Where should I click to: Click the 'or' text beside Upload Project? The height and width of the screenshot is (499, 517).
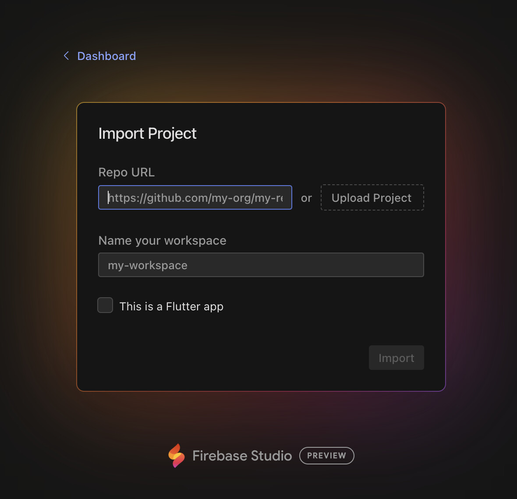pos(306,198)
